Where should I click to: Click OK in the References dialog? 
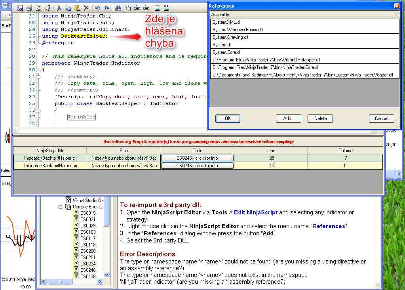(x=228, y=118)
